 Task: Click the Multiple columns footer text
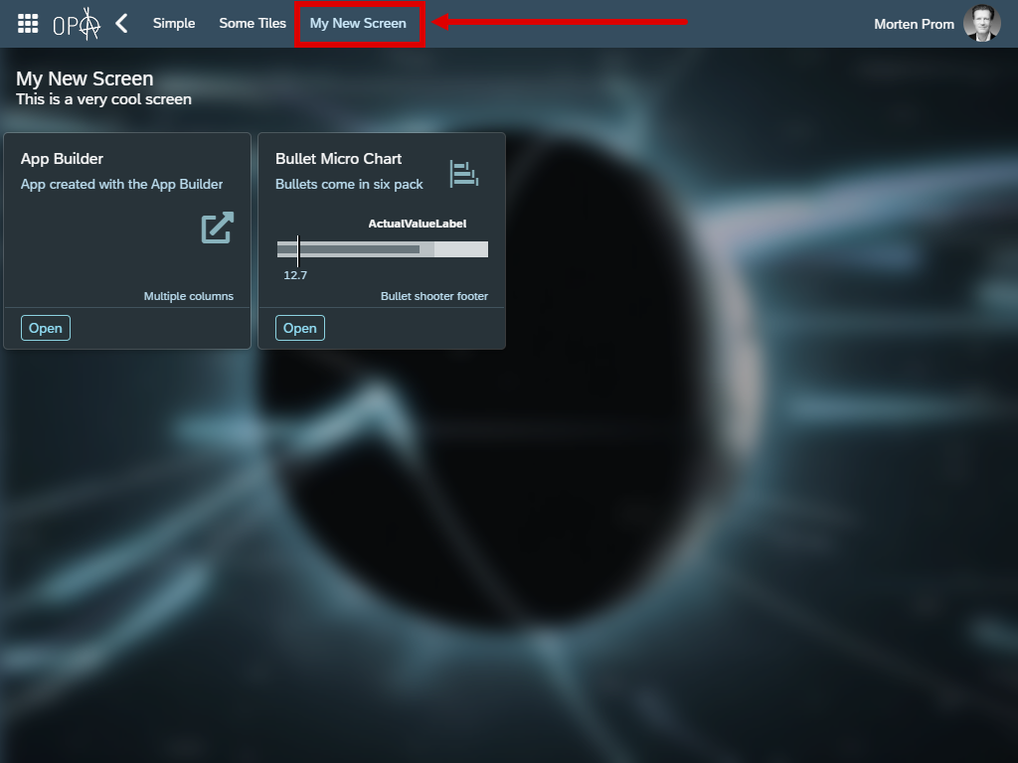[189, 296]
